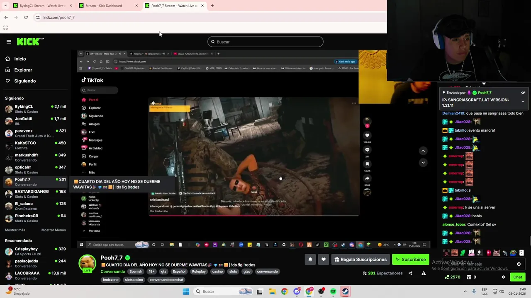The height and width of the screenshot is (298, 531).
Task: Show hidden system tray icons
Action: (x=465, y=291)
